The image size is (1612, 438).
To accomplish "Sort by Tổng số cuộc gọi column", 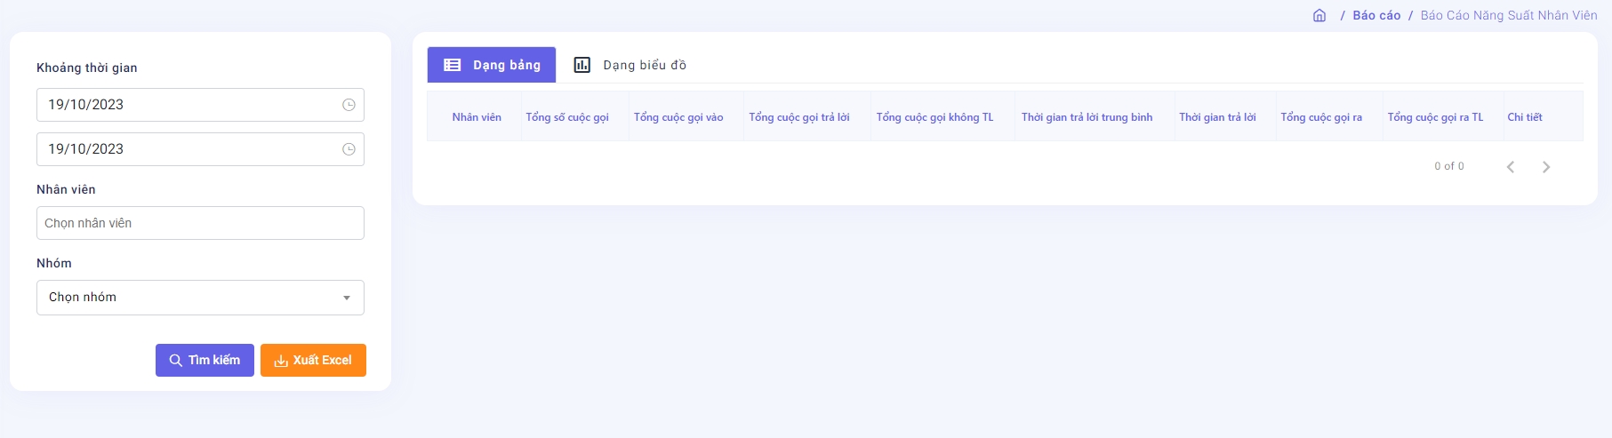I will coord(567,117).
